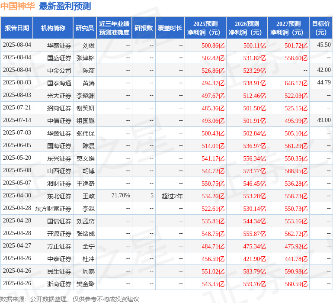Screen dimensions: 333x303
Task: Select the 500.86亿 profit value
Action: [x=213, y=45]
